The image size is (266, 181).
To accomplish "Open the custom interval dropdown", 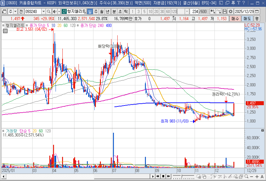I will 187,11.
